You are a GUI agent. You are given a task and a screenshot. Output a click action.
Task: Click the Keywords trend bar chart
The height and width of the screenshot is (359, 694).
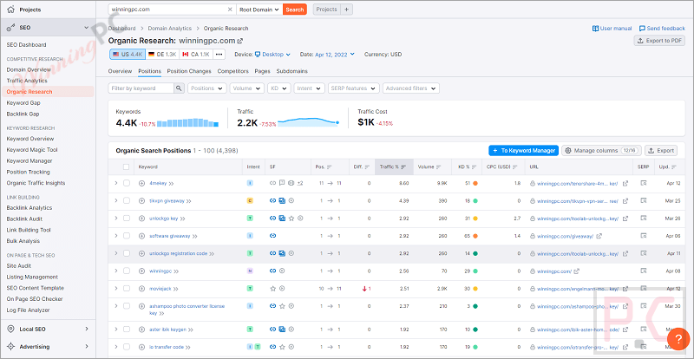point(187,122)
